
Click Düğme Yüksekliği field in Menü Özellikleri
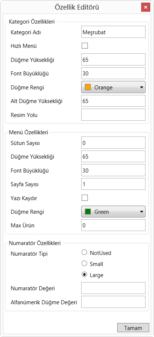pos(113,156)
